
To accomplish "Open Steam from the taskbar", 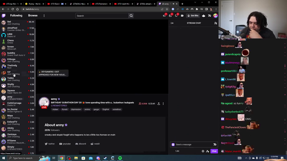I will (x=105, y=158).
